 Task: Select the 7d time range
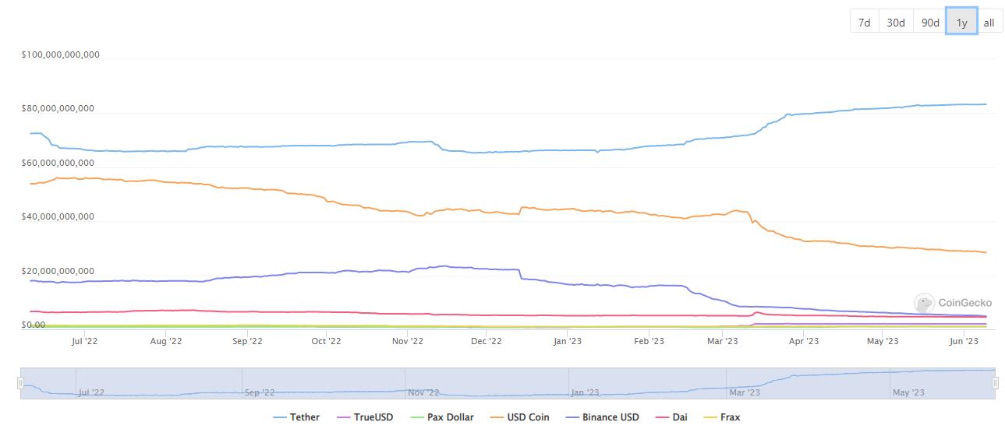pyautogui.click(x=864, y=23)
